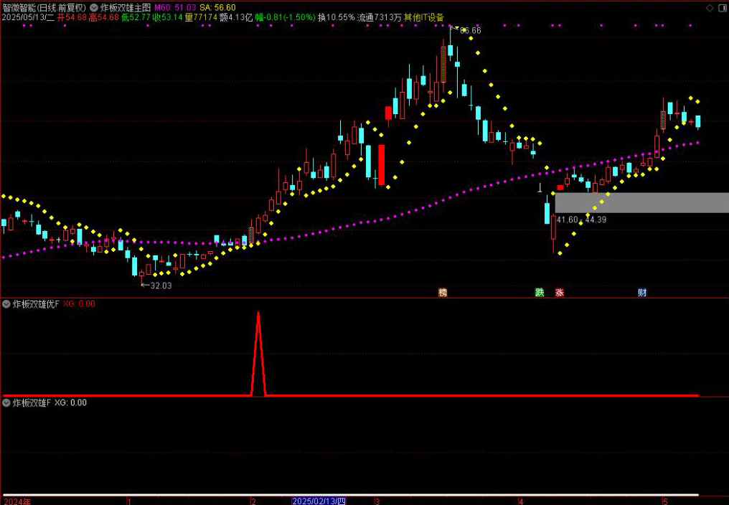The height and width of the screenshot is (505, 729).
Task: Click the blue 财 event marker icon
Action: coord(642,293)
